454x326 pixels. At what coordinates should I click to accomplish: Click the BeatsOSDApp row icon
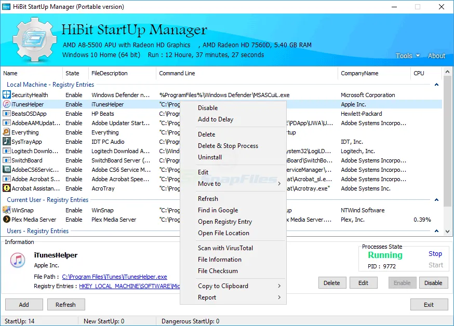[6, 114]
